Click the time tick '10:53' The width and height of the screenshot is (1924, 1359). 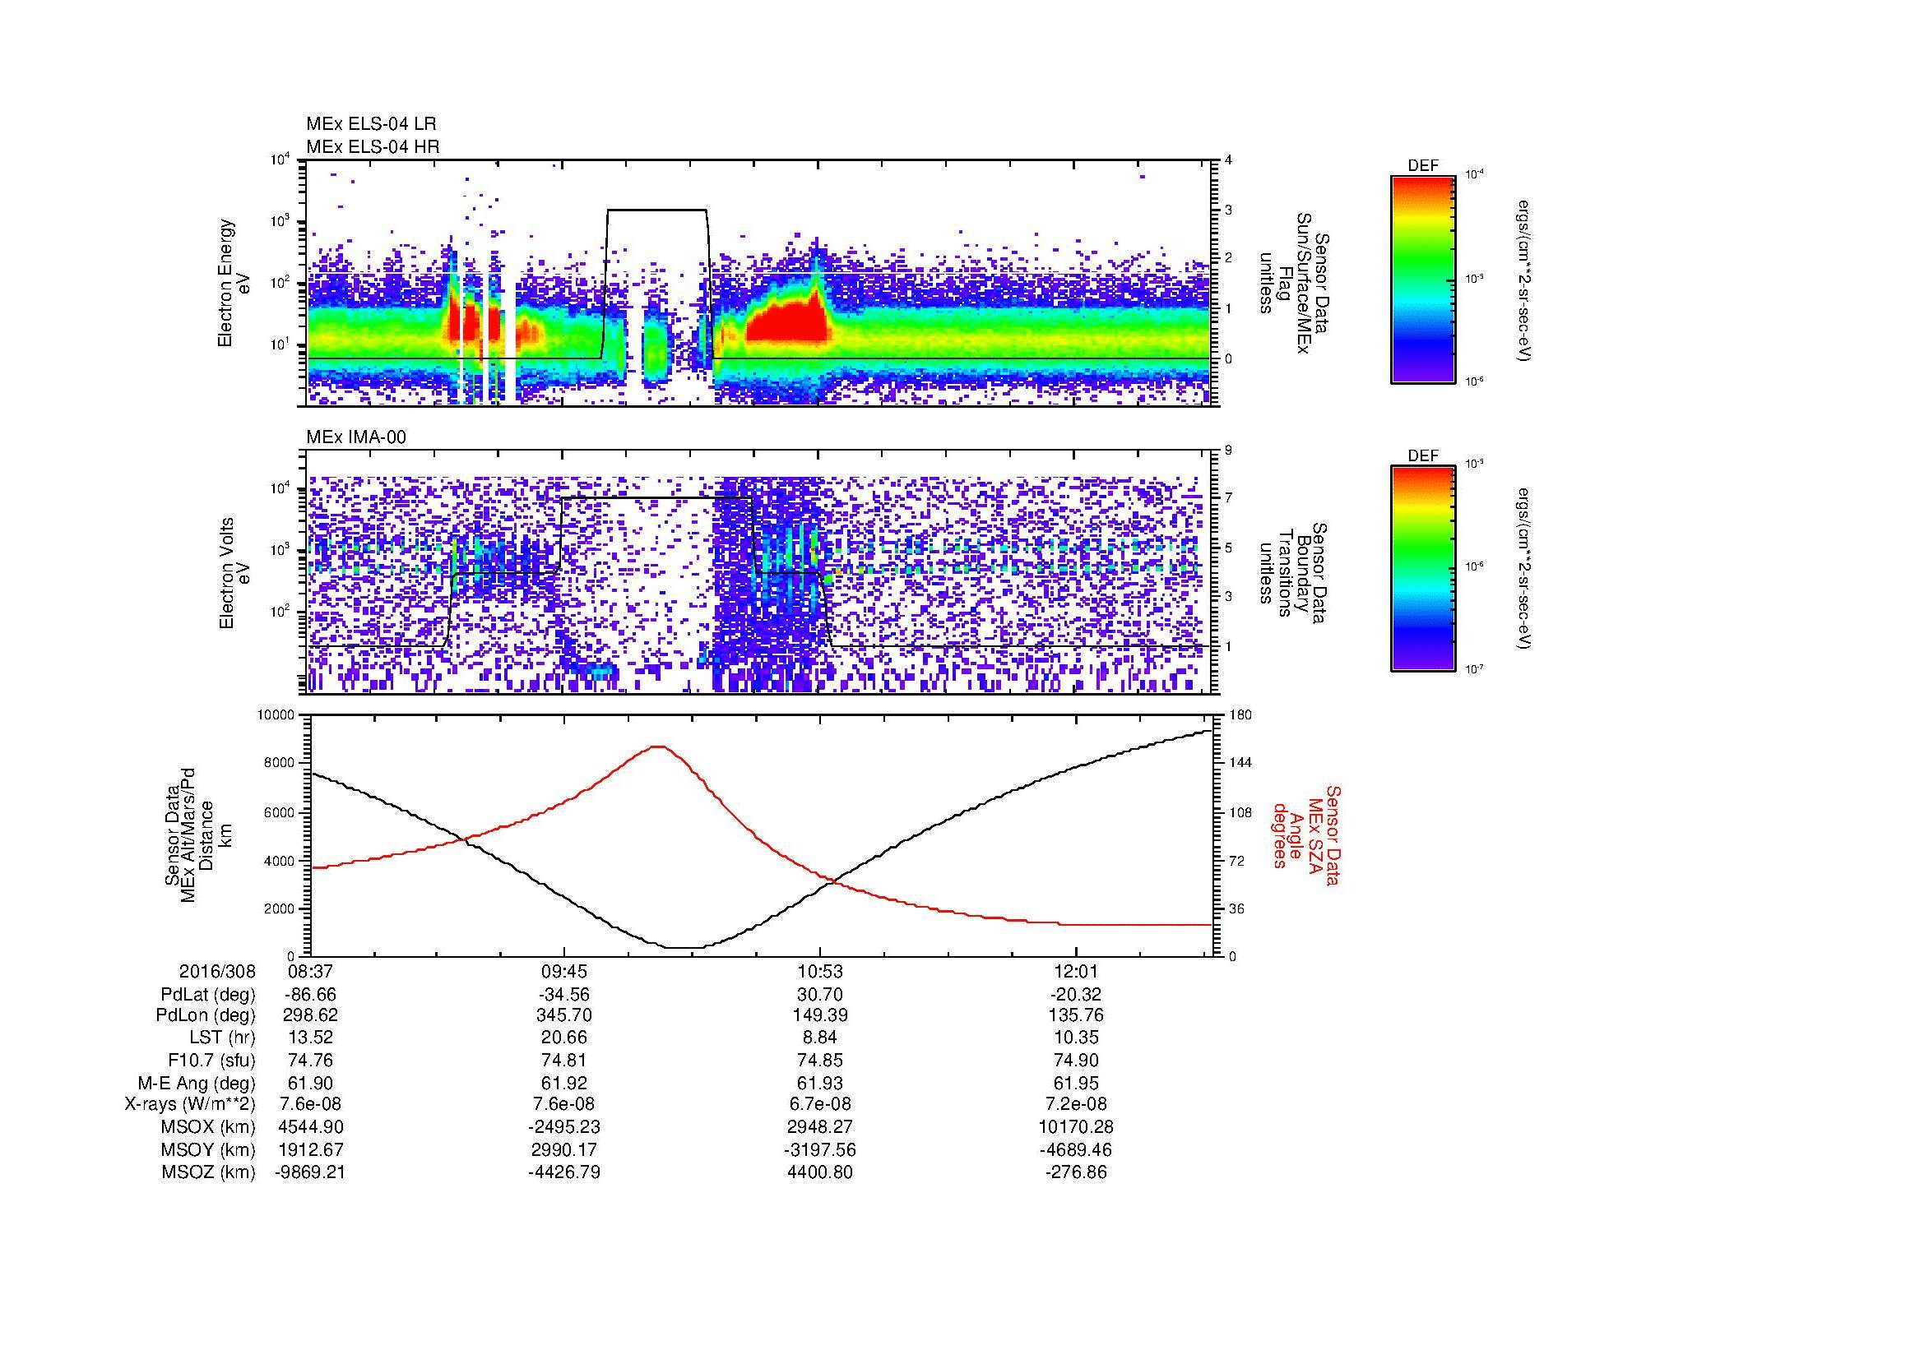[x=820, y=972]
